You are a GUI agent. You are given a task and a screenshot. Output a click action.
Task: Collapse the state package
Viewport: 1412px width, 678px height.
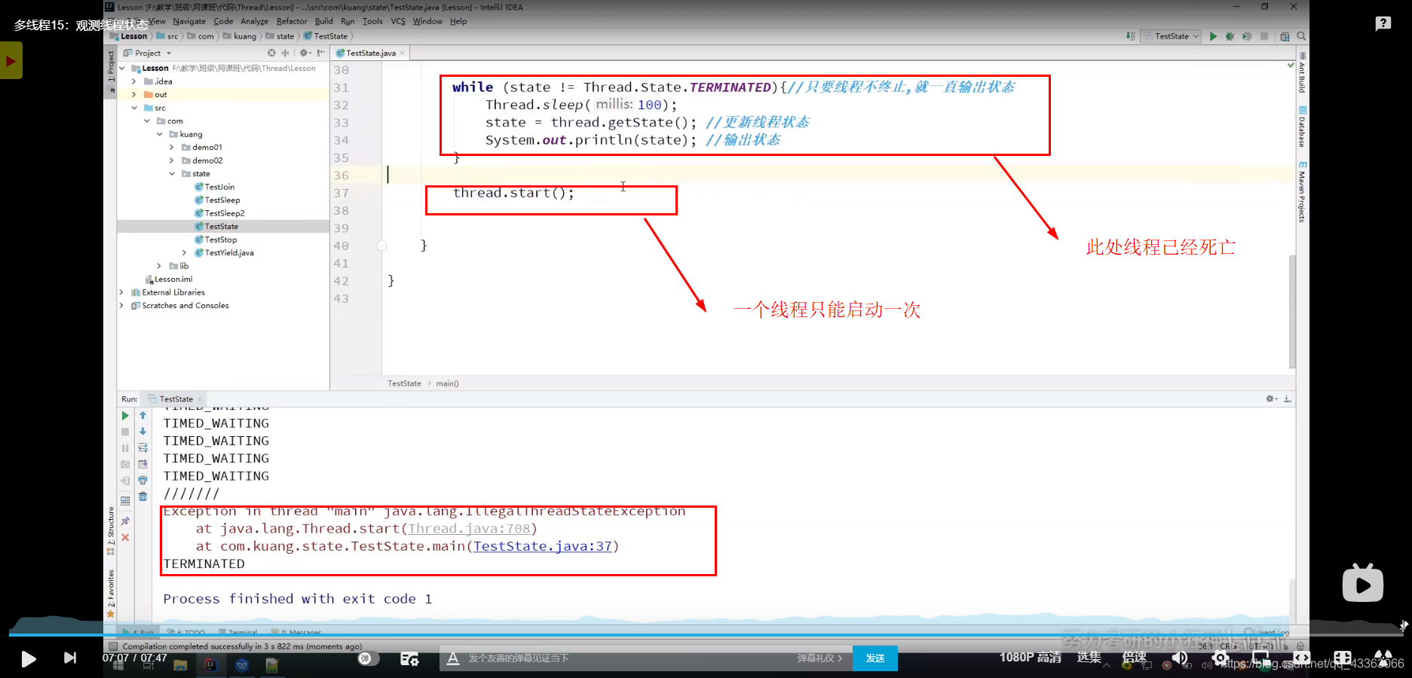point(172,174)
